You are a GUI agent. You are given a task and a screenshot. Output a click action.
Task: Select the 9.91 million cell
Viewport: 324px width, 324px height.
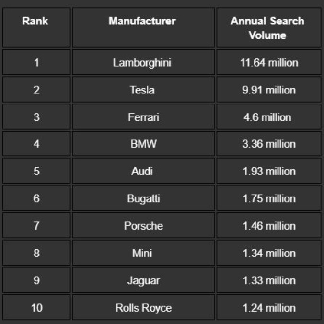click(268, 90)
